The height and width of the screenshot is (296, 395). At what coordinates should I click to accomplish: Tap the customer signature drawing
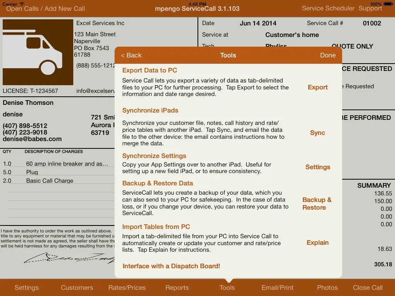tap(69, 258)
